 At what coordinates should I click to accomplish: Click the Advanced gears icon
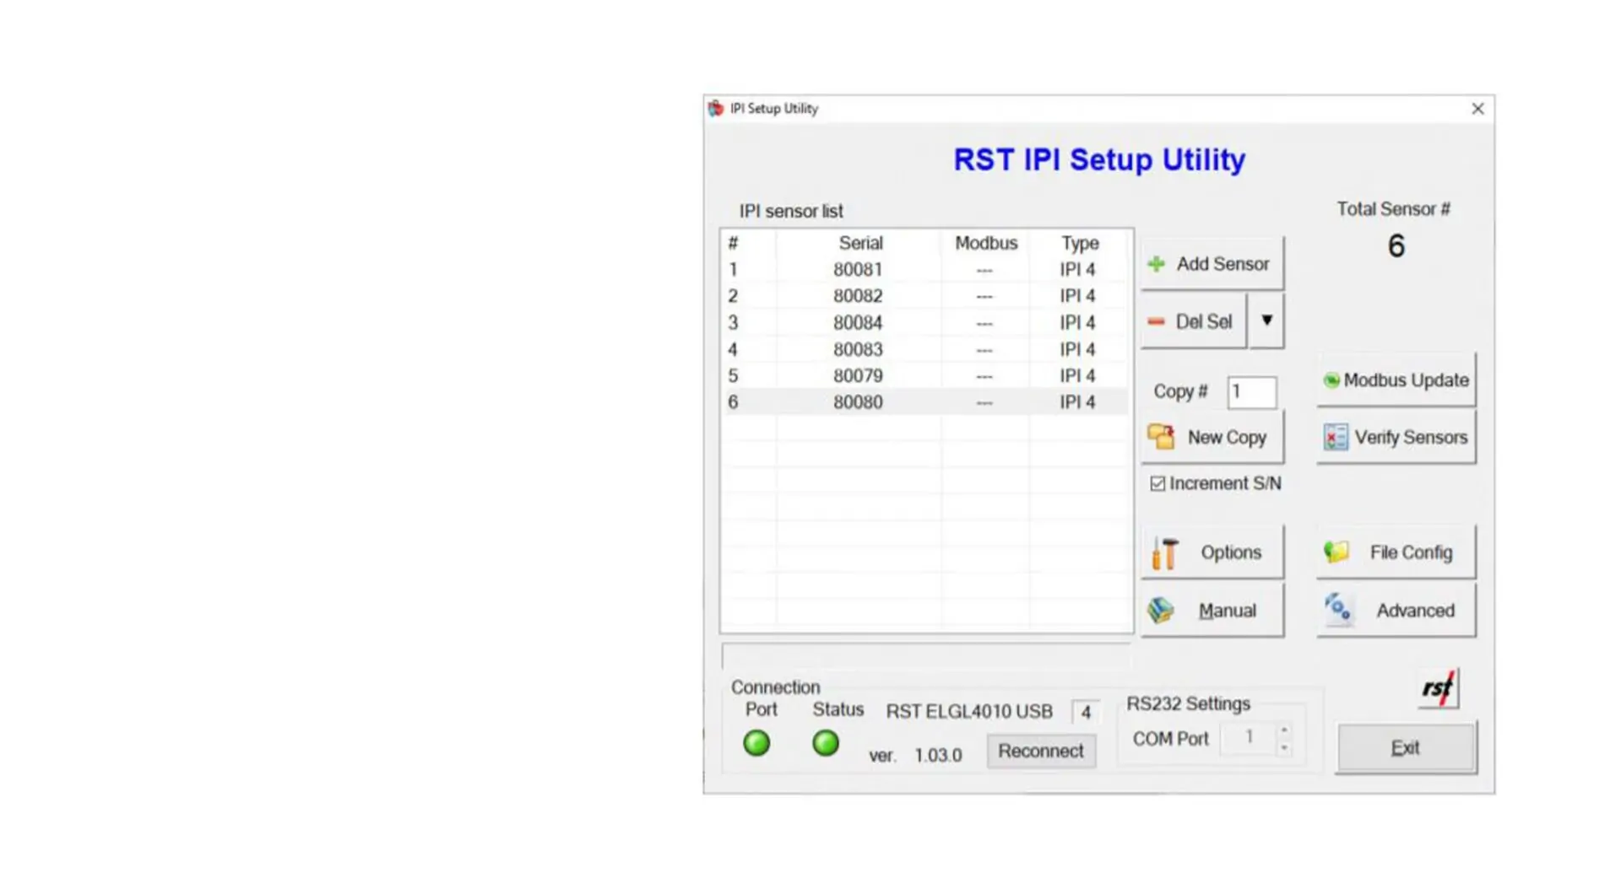coord(1337,609)
